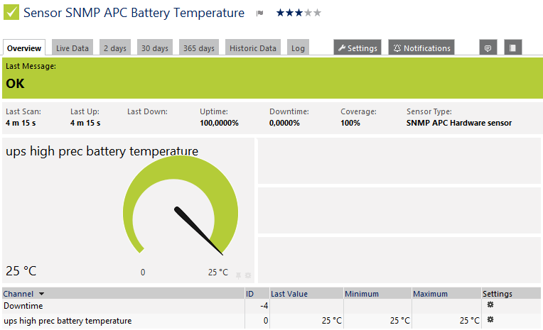This screenshot has width=543, height=330.
Task: Click the green sensor status checkmark icon
Action: (x=12, y=13)
